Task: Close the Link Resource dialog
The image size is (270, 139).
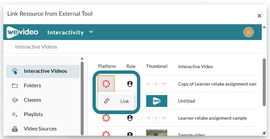Action: point(259,16)
